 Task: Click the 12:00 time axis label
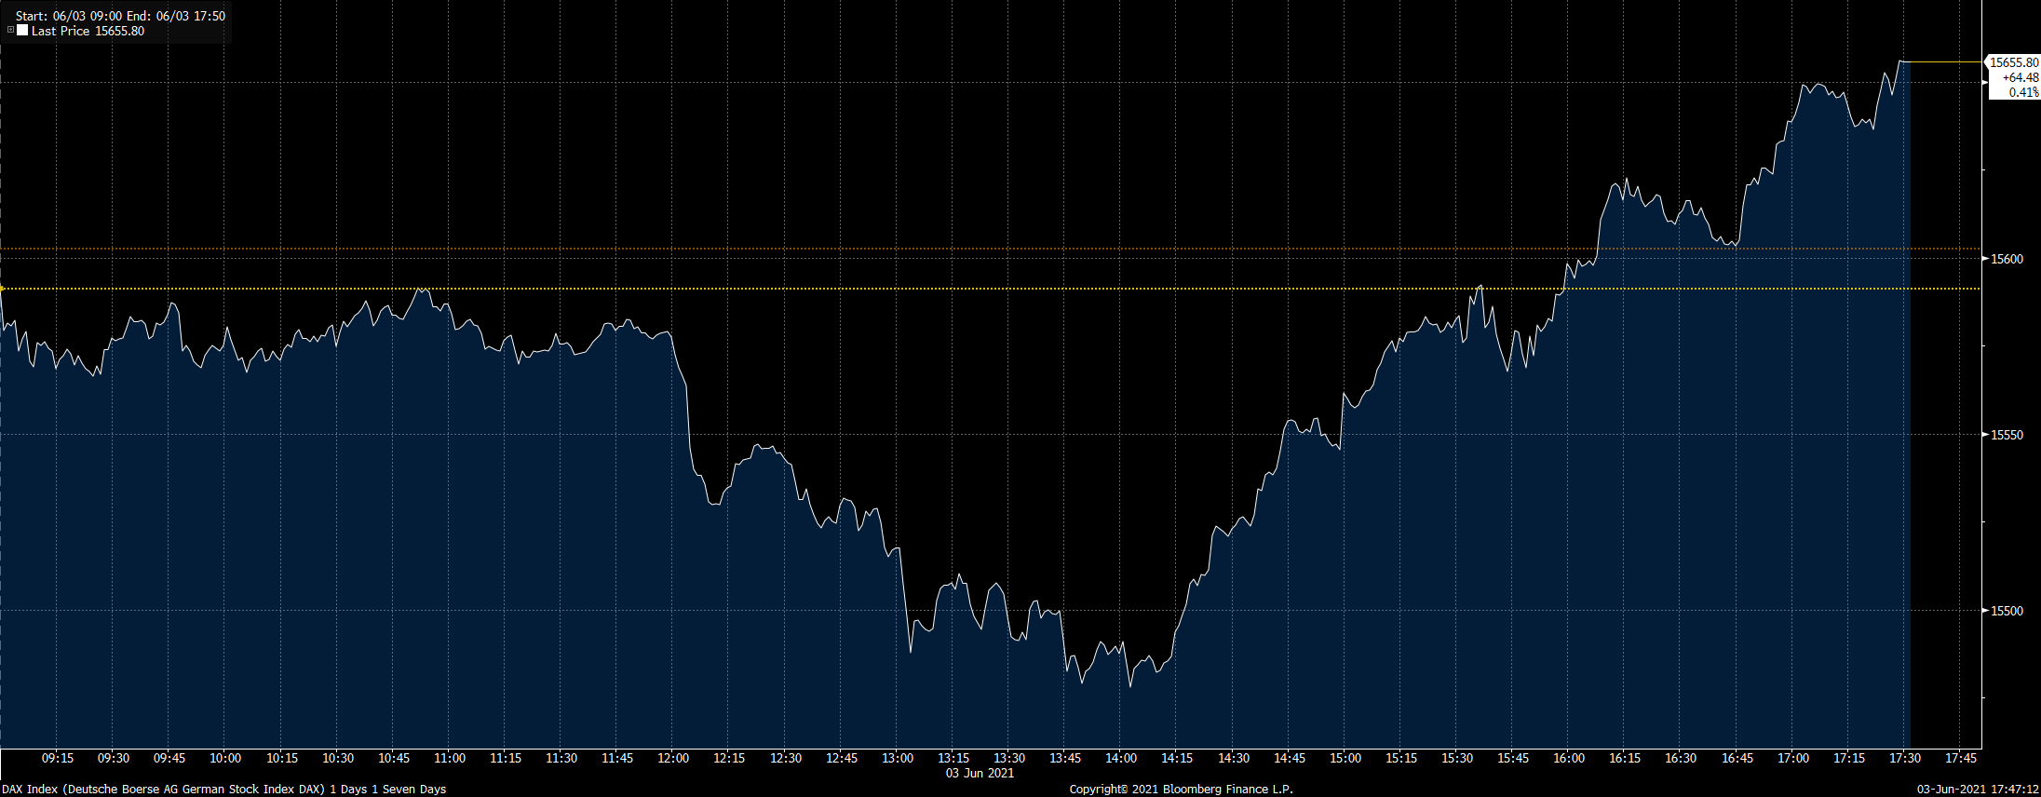click(673, 758)
